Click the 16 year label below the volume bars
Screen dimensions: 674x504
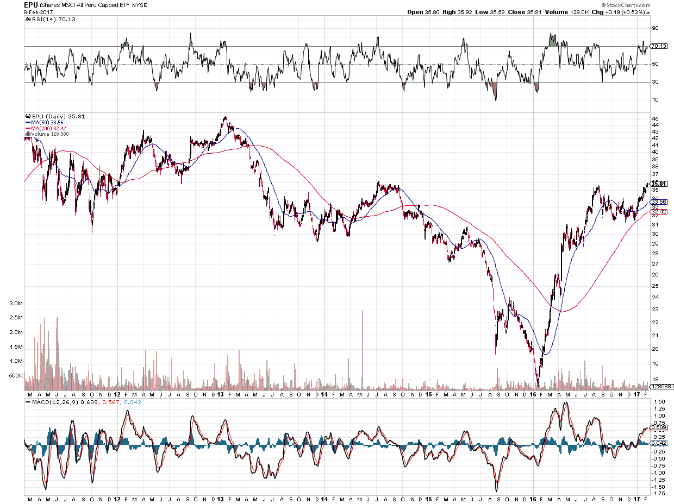(x=533, y=394)
